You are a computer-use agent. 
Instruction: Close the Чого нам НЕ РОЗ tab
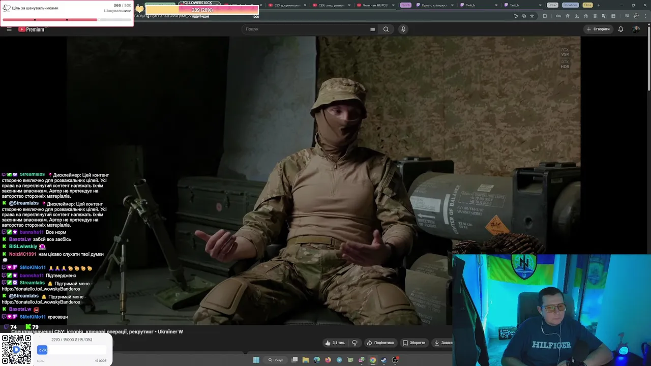[393, 5]
